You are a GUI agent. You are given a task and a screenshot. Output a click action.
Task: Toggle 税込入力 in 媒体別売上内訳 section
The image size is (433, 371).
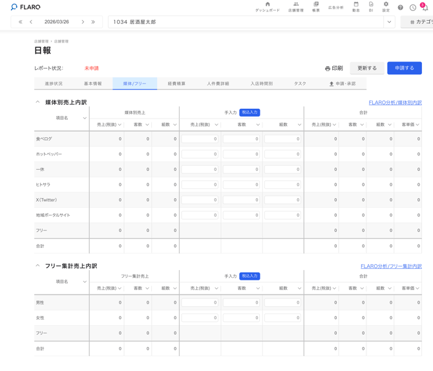click(249, 113)
